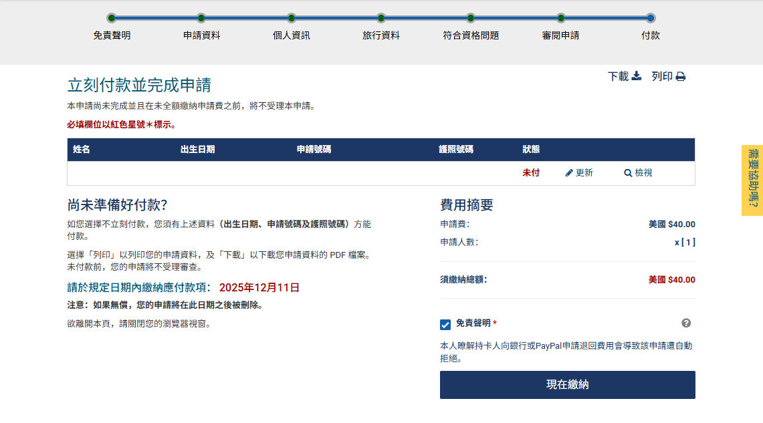Select the 個人資訊 step dot
Image resolution: width=763 pixels, height=423 pixels.
pyautogui.click(x=292, y=18)
